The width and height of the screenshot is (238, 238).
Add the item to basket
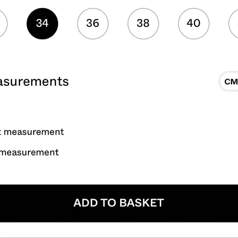click(119, 203)
